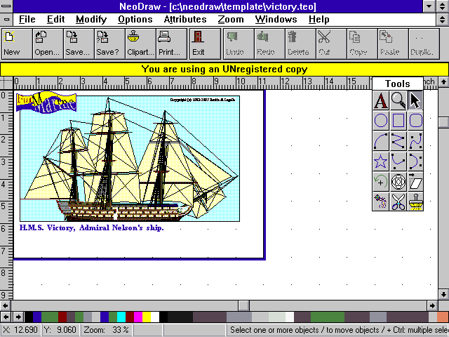
Task: Click the Exit toolbar button
Action: [x=199, y=44]
